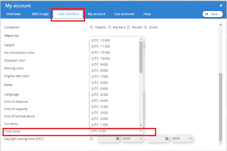Enable Collapsed Markers checkbox
Image resolution: width=227 pixels, height=151 pixels.
pos(109,27)
